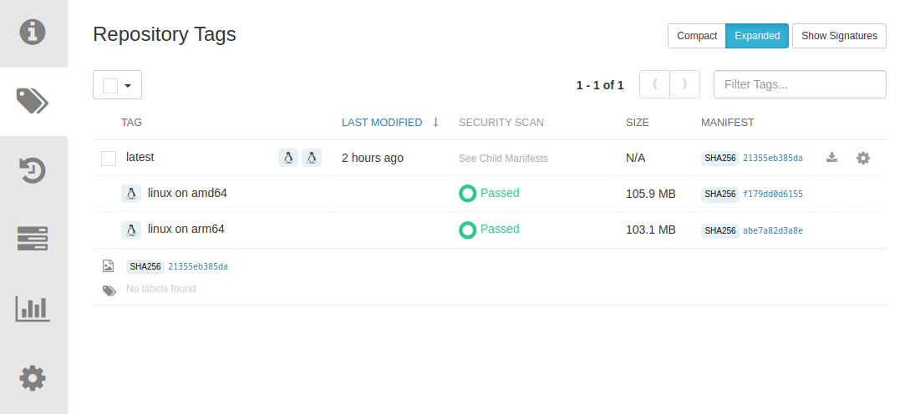Click the linux on amd64 penguin icon
The image size is (910, 414).
pyautogui.click(x=130, y=194)
